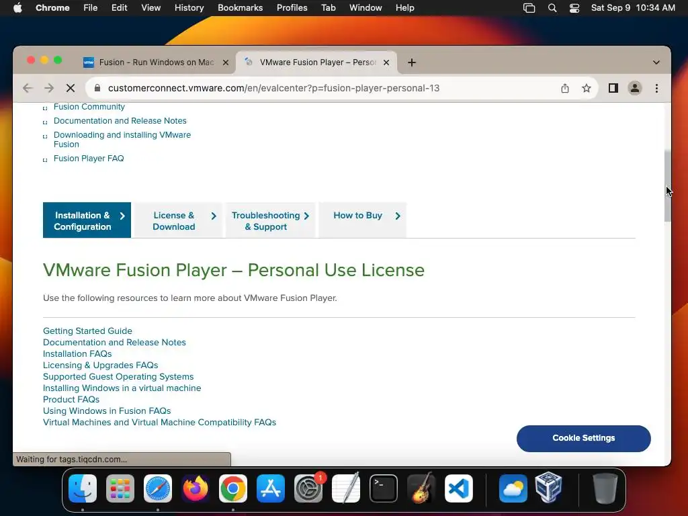The image size is (688, 516).
Task: Open the License & Download tab
Action: pos(178,220)
